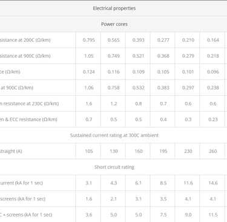Screen dimensions: 227x222
Task: Select the 0.368 cell in resistance at 900C row
Action: [163, 56]
